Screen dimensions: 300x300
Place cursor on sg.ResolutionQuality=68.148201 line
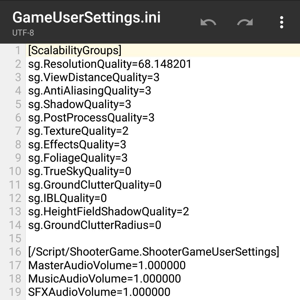click(110, 64)
